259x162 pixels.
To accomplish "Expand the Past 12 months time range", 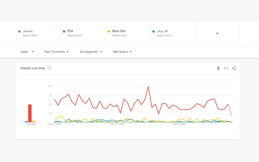I will coord(56,52).
